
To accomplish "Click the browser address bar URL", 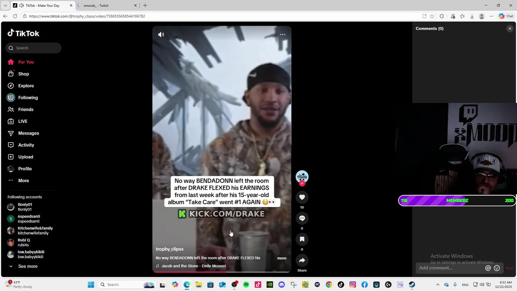I will click(x=87, y=16).
